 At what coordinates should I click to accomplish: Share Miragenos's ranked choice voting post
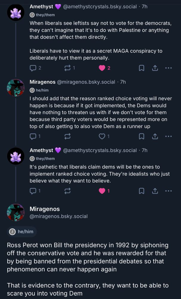click(155, 136)
